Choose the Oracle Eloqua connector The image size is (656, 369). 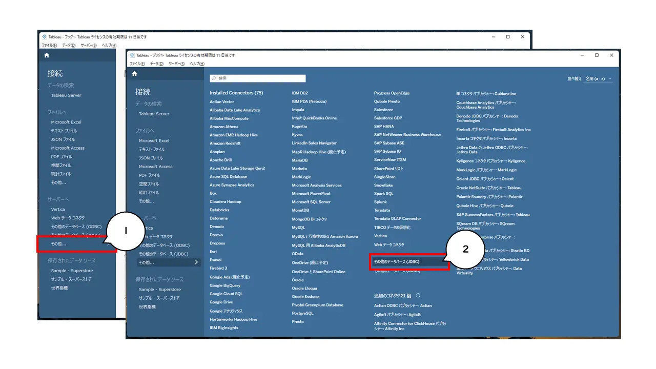click(x=305, y=289)
